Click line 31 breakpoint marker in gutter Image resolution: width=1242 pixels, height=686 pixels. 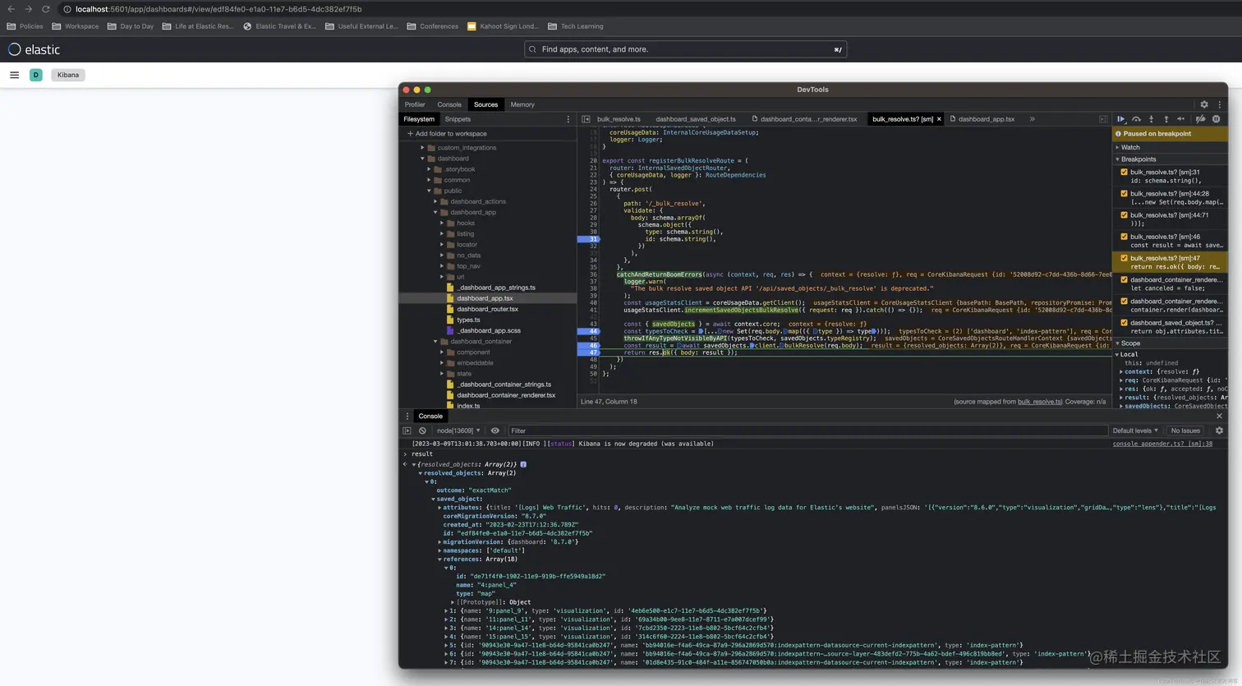pos(588,239)
